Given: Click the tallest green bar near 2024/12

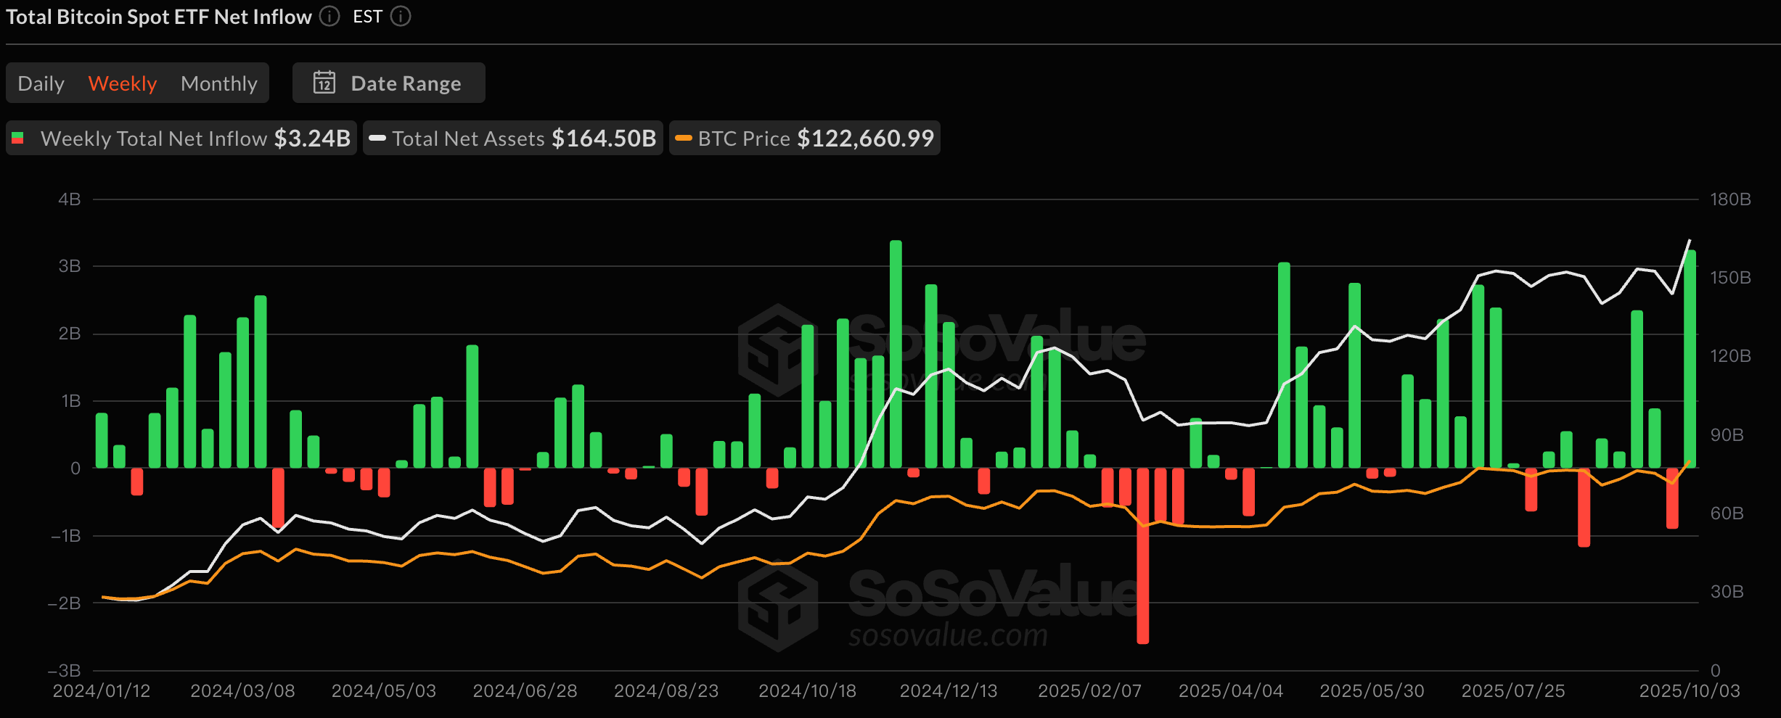Looking at the screenshot, I should coord(896,354).
